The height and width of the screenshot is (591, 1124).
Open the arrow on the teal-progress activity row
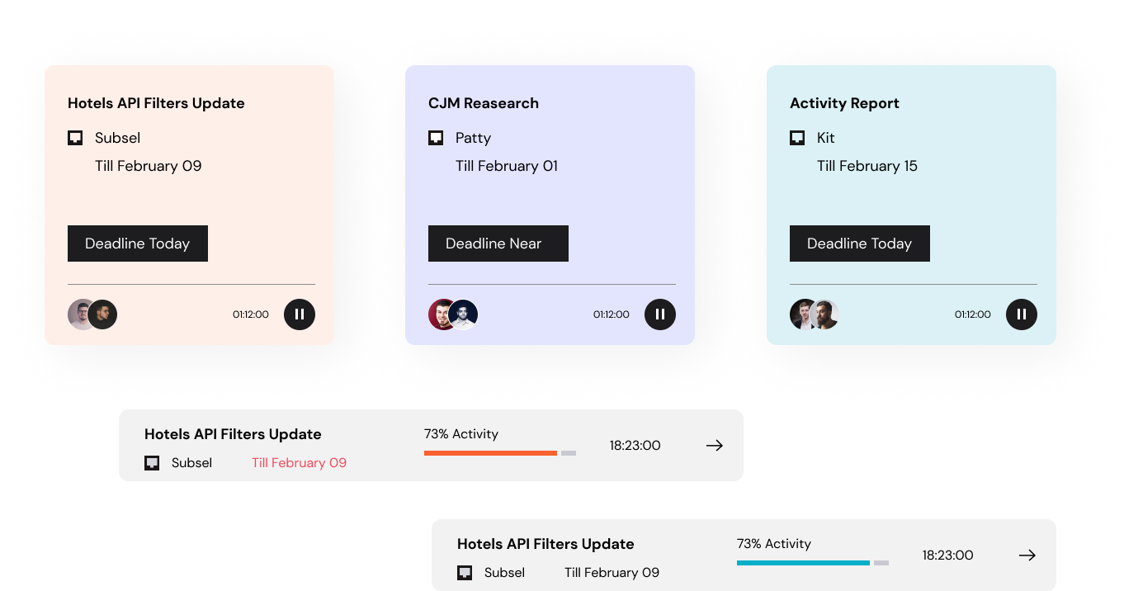[1027, 556]
